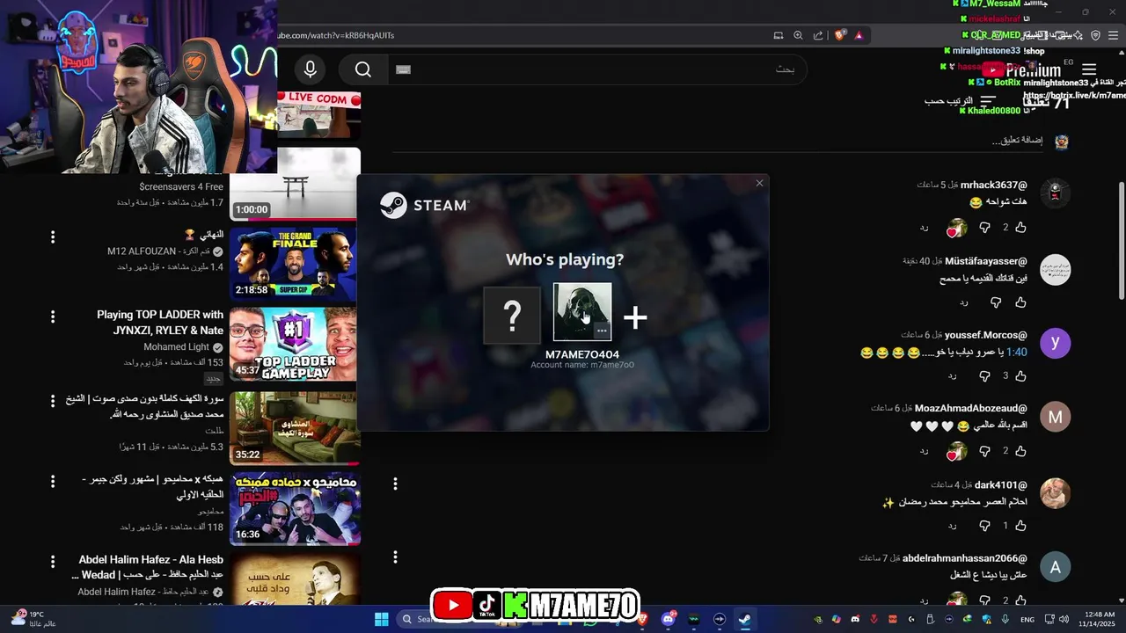
Task: Add a new Steam account with the plus icon
Action: coord(635,316)
